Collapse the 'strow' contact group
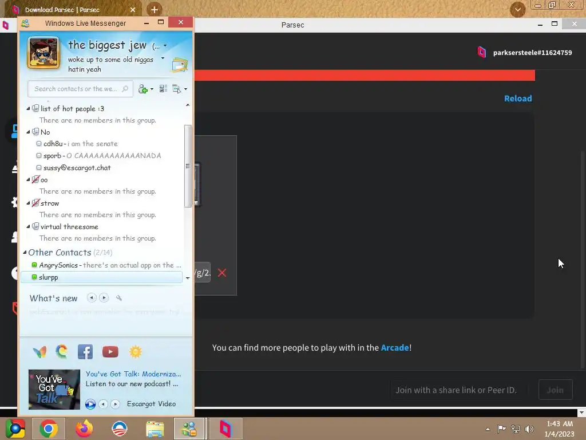 28,203
